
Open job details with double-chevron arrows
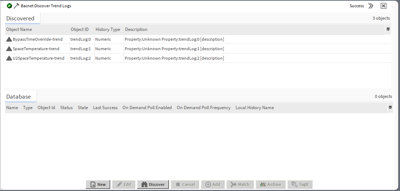371,6
